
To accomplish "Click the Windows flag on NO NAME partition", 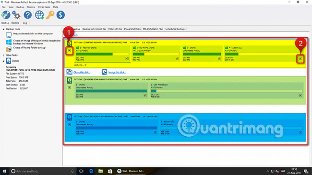I will coord(134,48).
